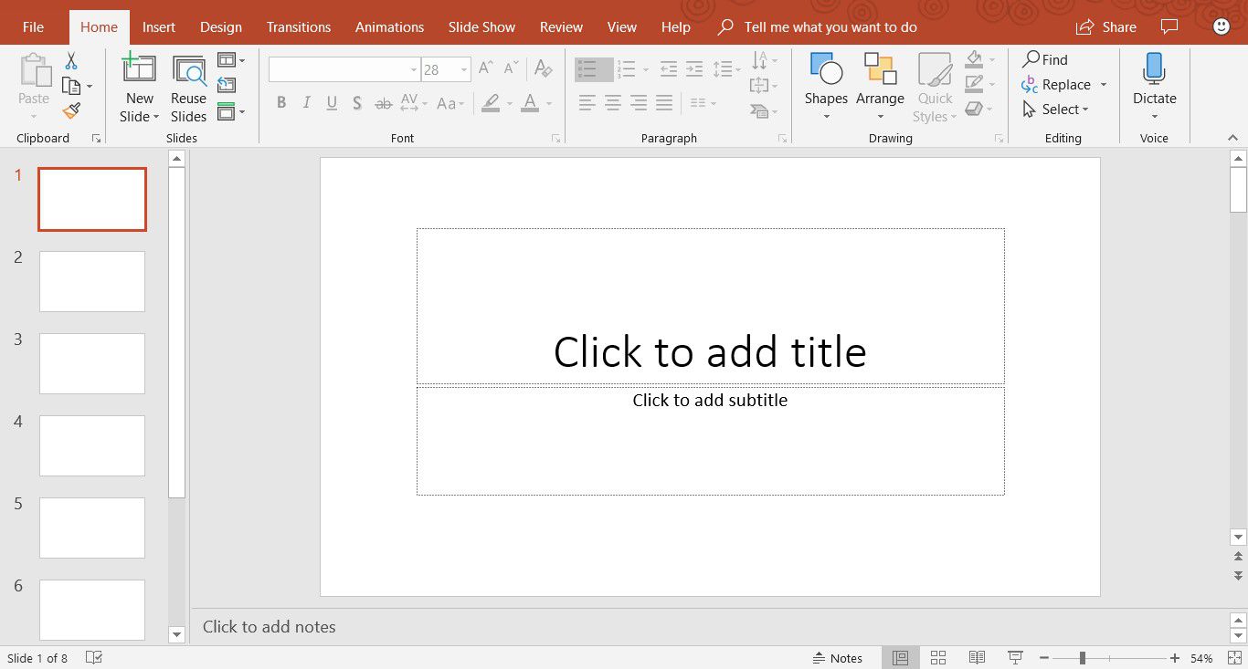This screenshot has width=1248, height=669.
Task: Toggle Bold formatting
Action: tap(281, 103)
